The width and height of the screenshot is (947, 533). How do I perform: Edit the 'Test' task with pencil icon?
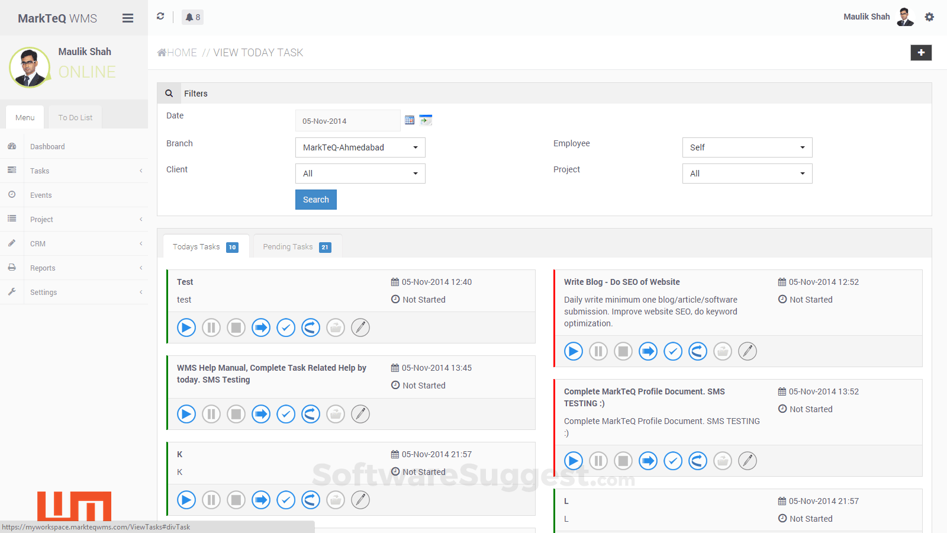[x=360, y=327]
